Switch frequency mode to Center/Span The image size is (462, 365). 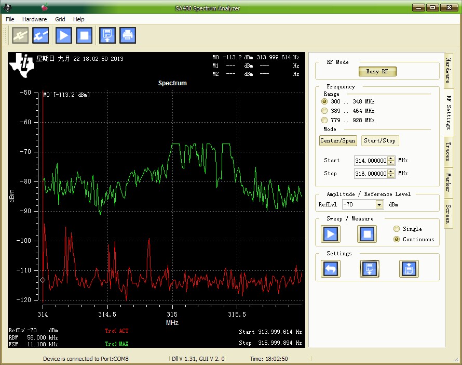pos(337,141)
